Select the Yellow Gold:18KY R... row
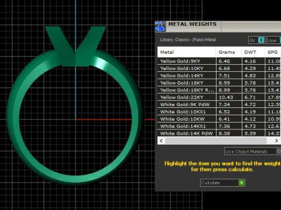The image size is (281, 210). pyautogui.click(x=219, y=90)
